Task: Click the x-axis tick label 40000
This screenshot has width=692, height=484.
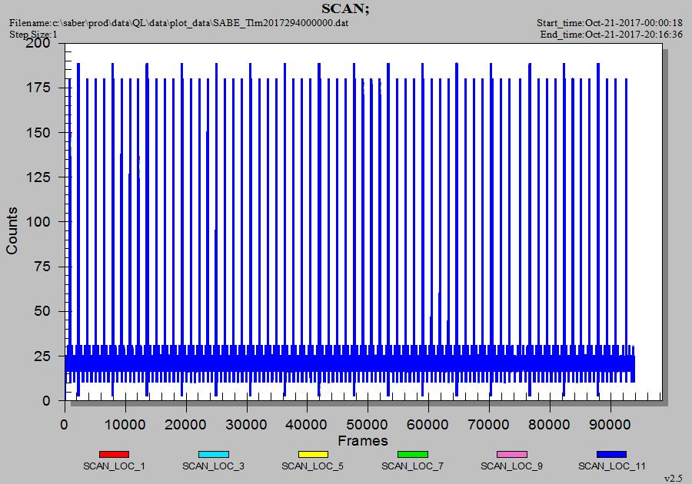Action: tap(307, 425)
